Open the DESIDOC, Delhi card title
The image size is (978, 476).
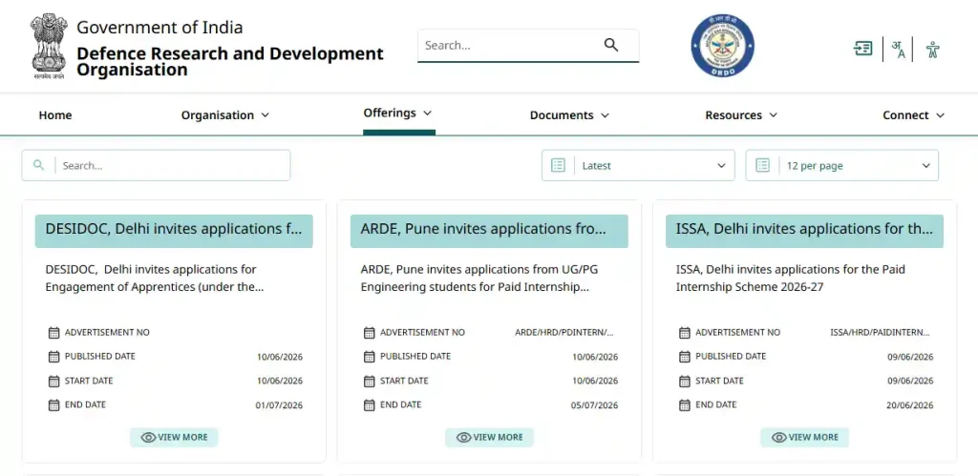pyautogui.click(x=174, y=229)
